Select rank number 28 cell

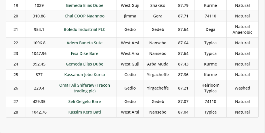16,112
